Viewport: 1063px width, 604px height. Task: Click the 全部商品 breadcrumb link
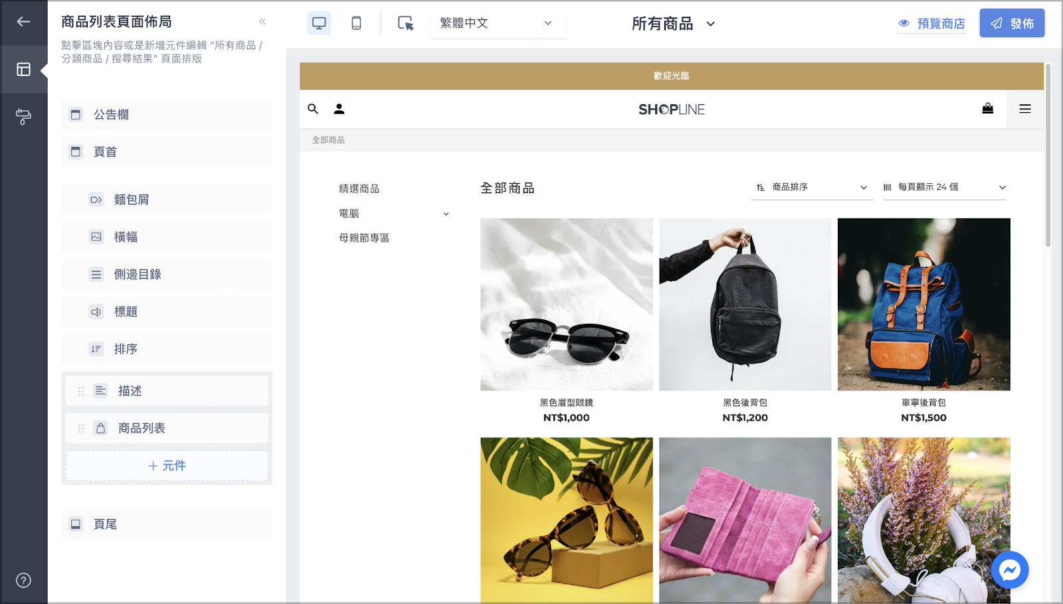(x=328, y=140)
